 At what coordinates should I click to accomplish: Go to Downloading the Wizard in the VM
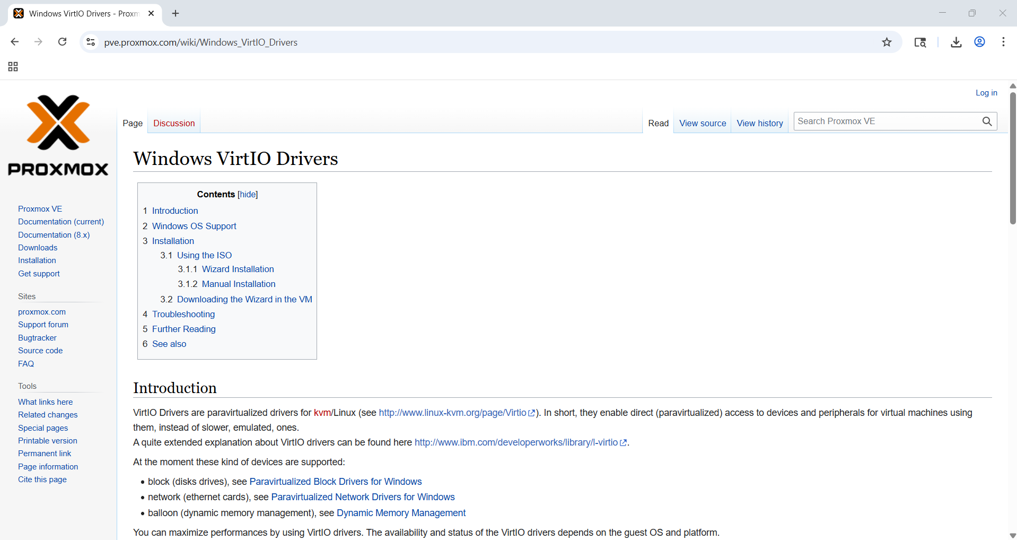244,299
